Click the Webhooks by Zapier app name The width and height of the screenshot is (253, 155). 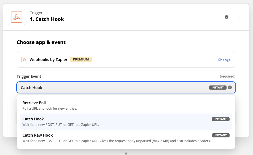pyautogui.click(x=49, y=60)
